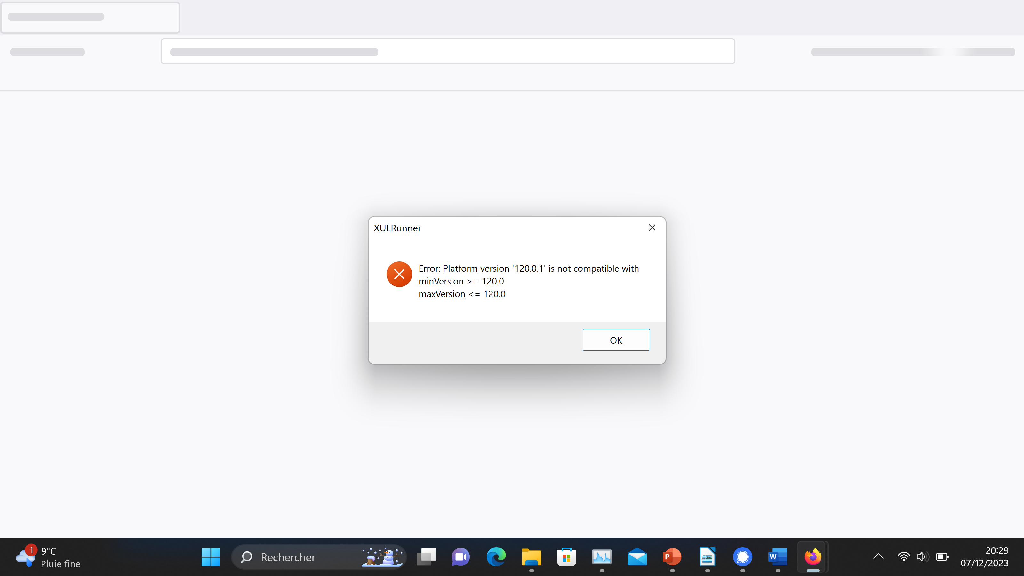Click the red error icon in dialog

pos(399,274)
